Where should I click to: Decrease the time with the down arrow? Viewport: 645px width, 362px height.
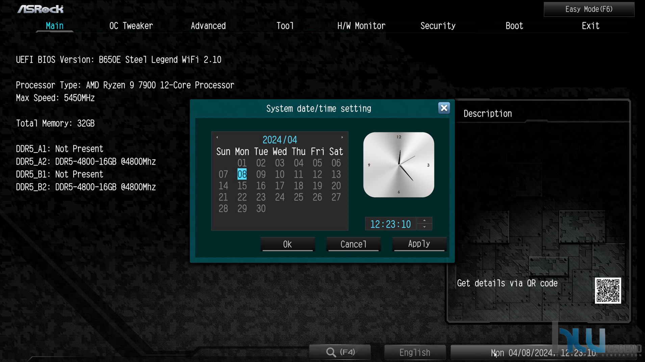(x=424, y=227)
